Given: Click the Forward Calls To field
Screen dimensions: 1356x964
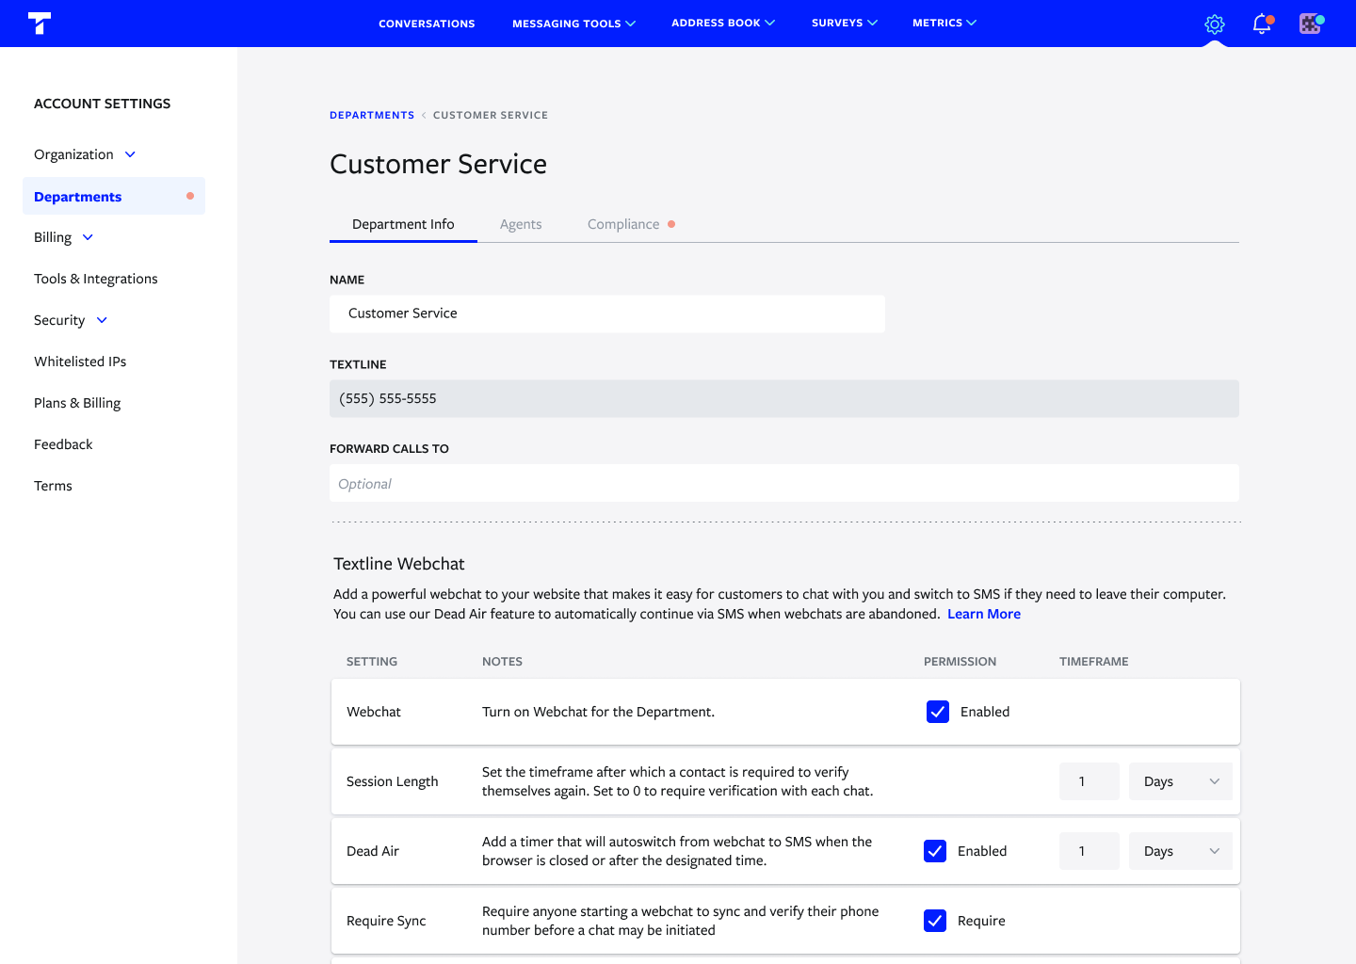Looking at the screenshot, I should coord(784,483).
